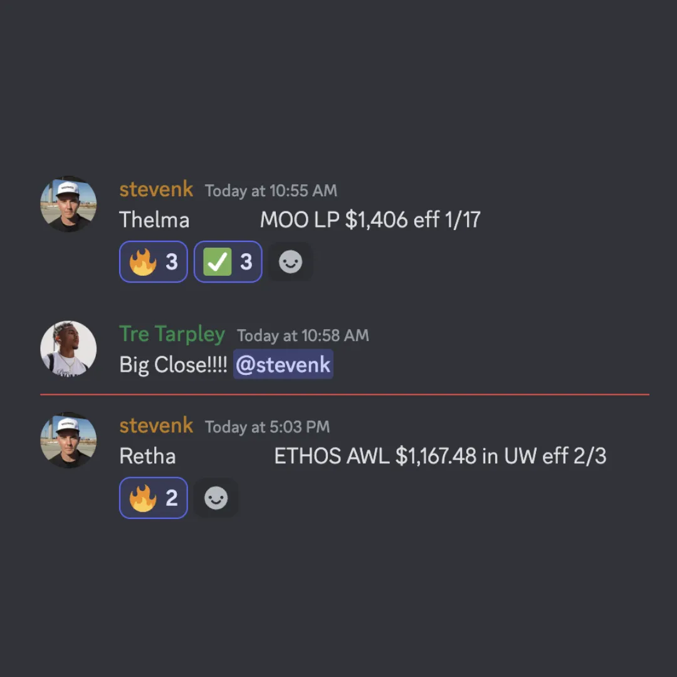Open stevenk's avatar on the 10:55 AM message
Screen dimensions: 677x677
[x=68, y=204]
